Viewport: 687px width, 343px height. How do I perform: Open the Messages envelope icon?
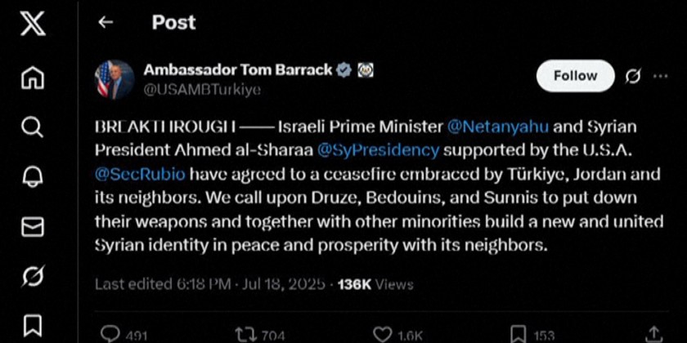(33, 226)
